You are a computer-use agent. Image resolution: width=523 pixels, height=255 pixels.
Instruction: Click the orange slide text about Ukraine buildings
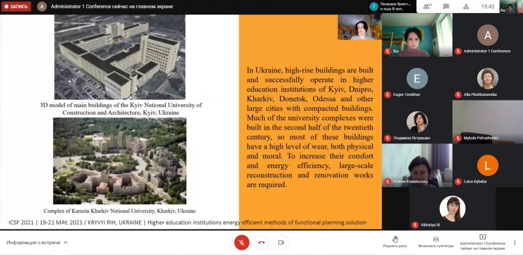[x=310, y=128]
